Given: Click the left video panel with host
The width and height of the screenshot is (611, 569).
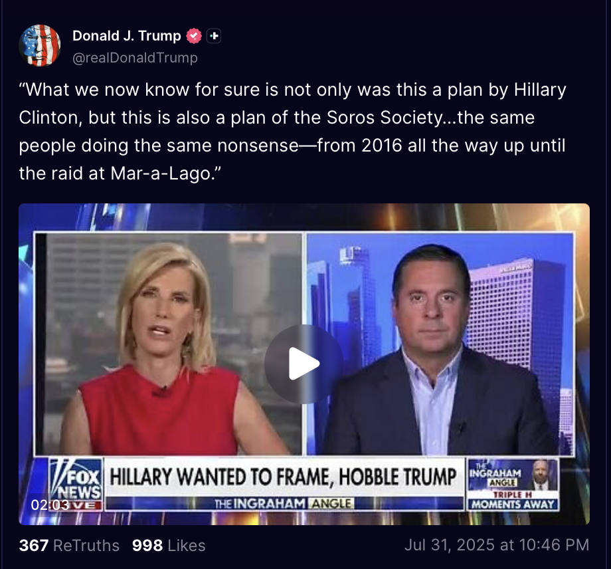Looking at the screenshot, I should (x=168, y=344).
